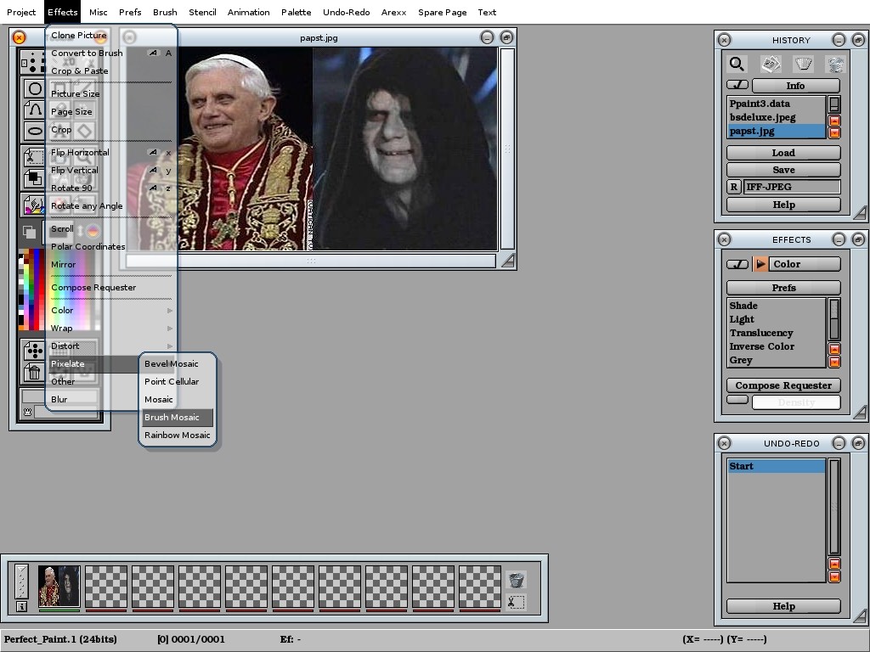Click the IFF-JPEG format field
Image resolution: width=870 pixels, height=652 pixels.
[793, 187]
